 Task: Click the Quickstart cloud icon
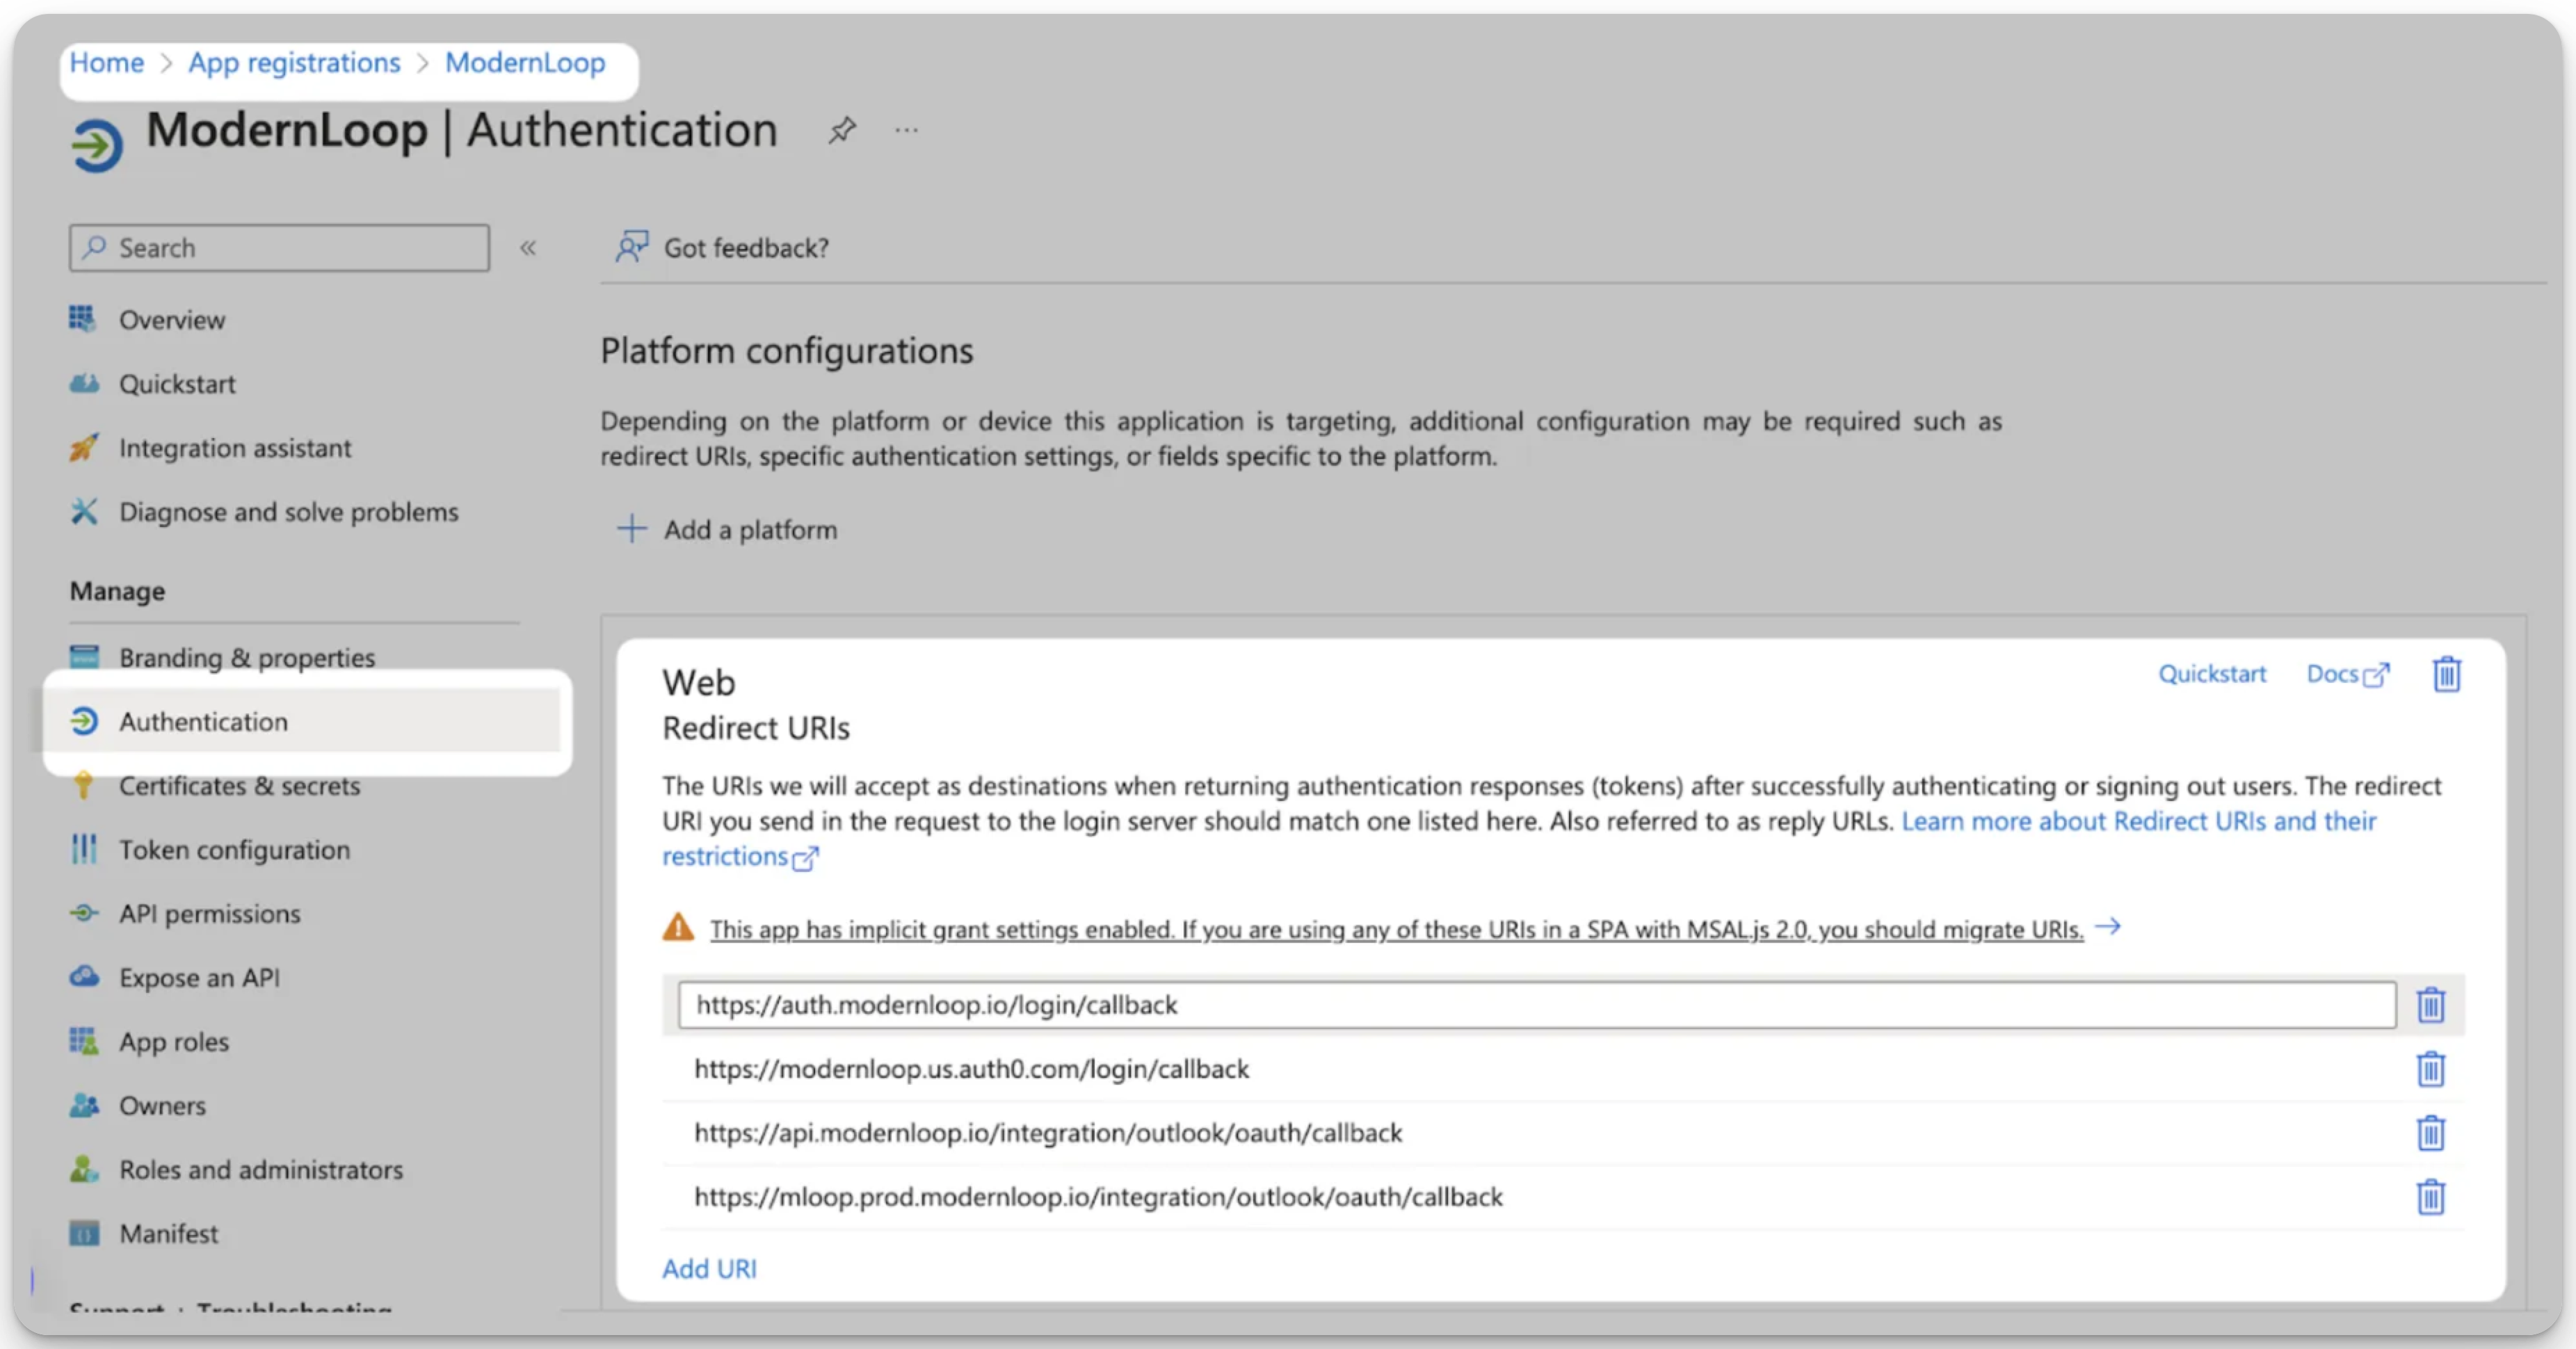tap(84, 383)
